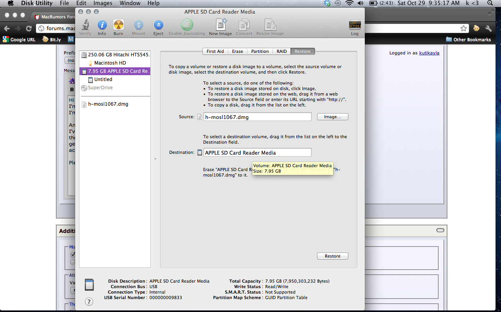Image resolution: width=501 pixels, height=312 pixels.
Task: Click the Resize Image toolbar icon
Action: click(x=270, y=25)
